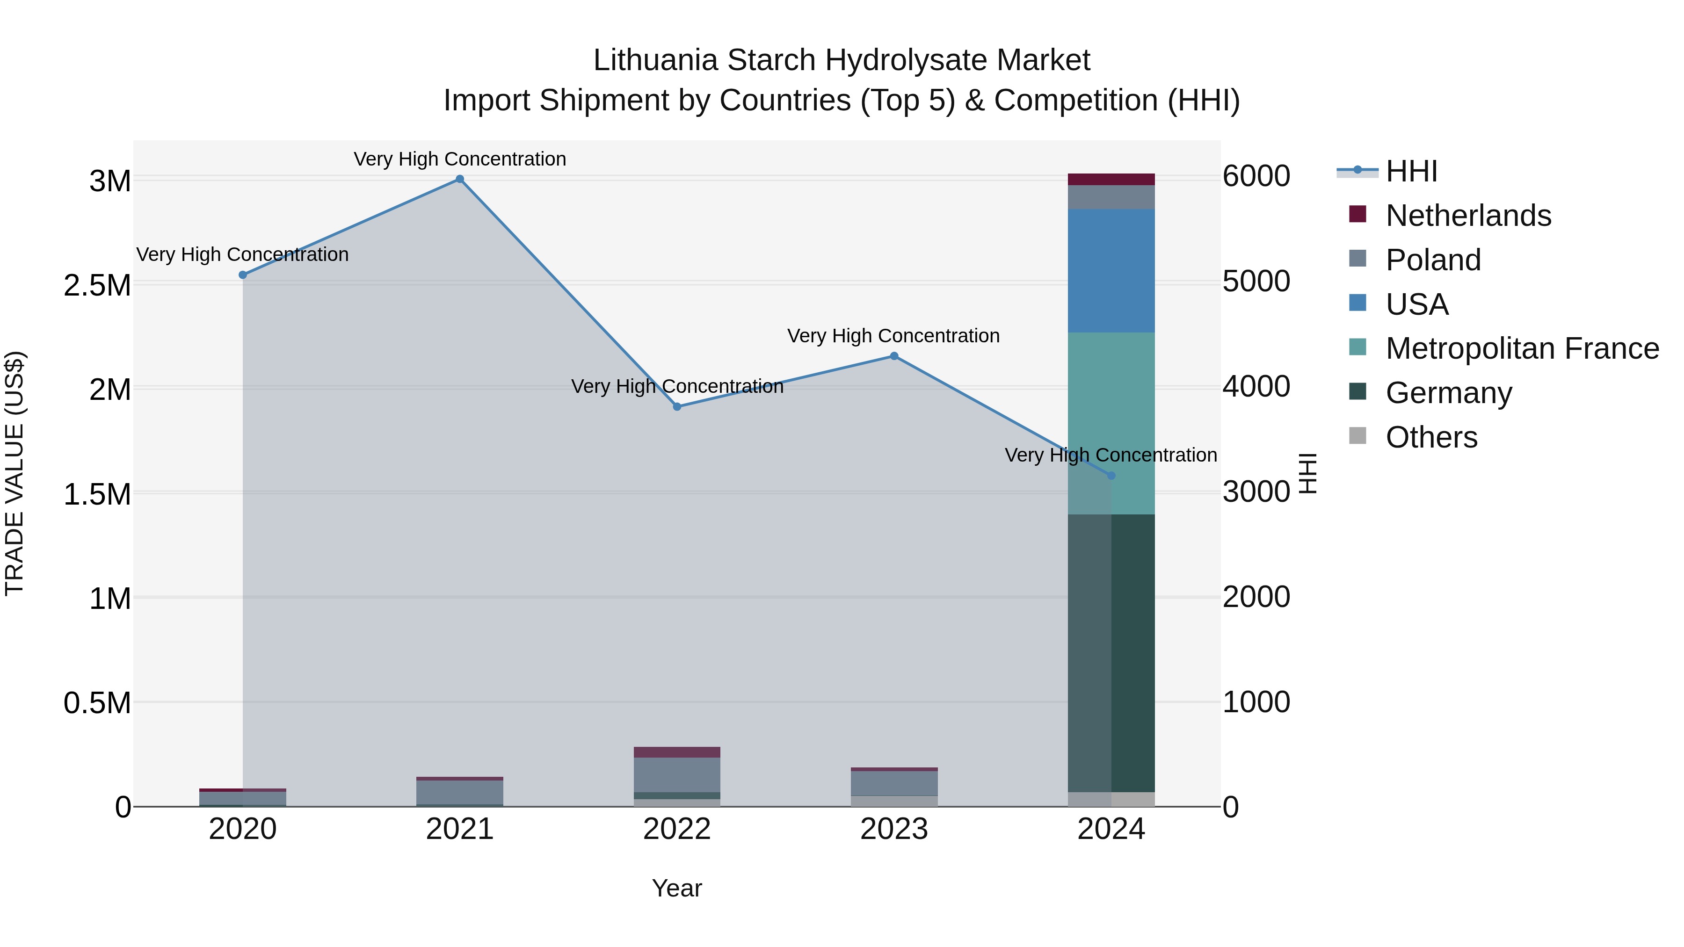Click the USA segment of 2024 bar
The image size is (1684, 947).
[x=1111, y=271]
